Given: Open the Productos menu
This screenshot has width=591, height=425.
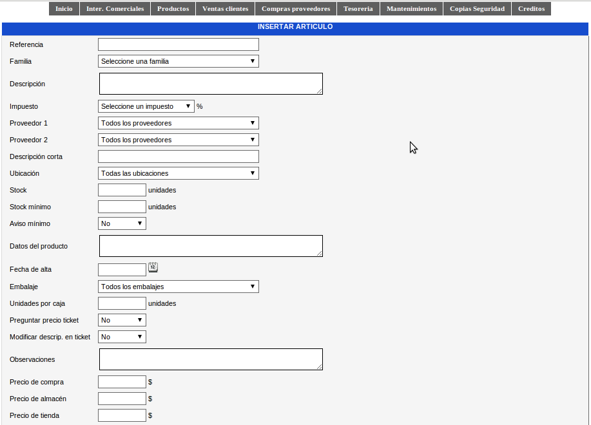Looking at the screenshot, I should 173,8.
